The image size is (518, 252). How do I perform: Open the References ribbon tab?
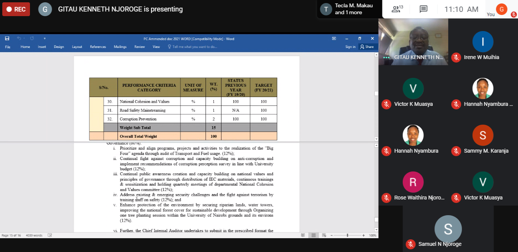(98, 47)
